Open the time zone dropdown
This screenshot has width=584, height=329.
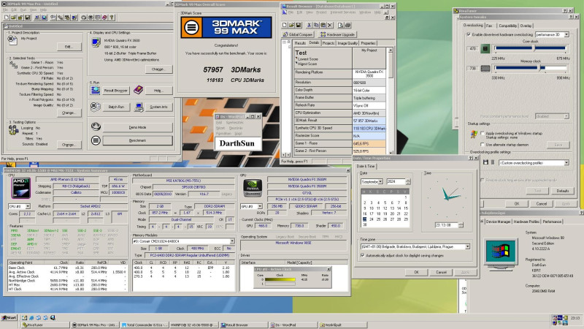467,246
